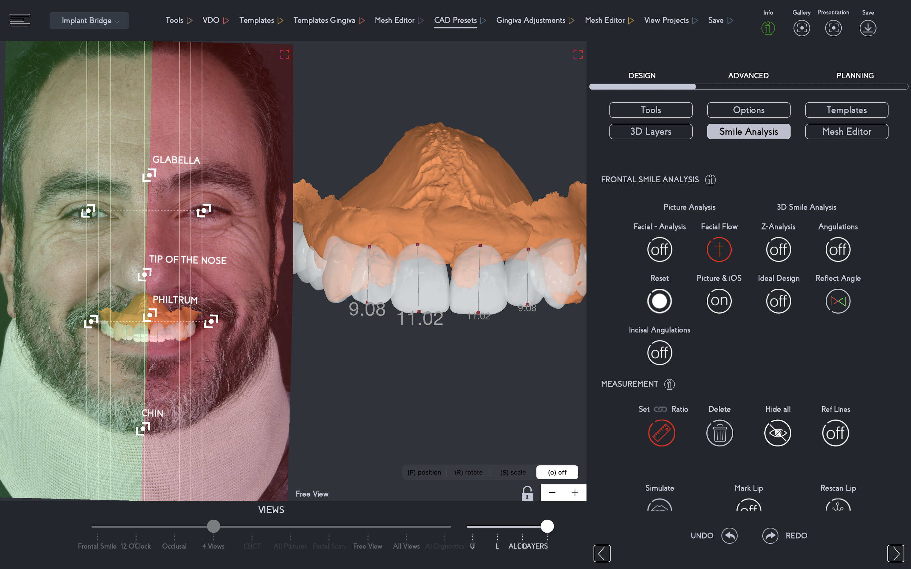Click the Reflect Angle icon

click(838, 301)
